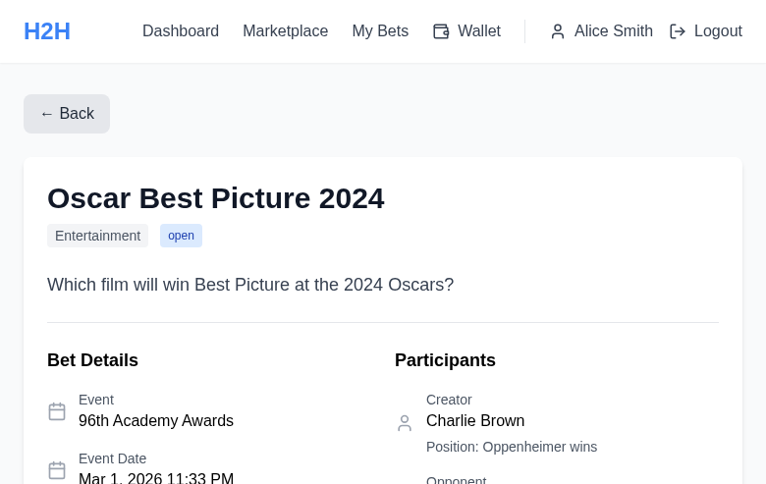Click the Position Oppenheimer wins text
Image resolution: width=766 pixels, height=484 pixels.
511,447
